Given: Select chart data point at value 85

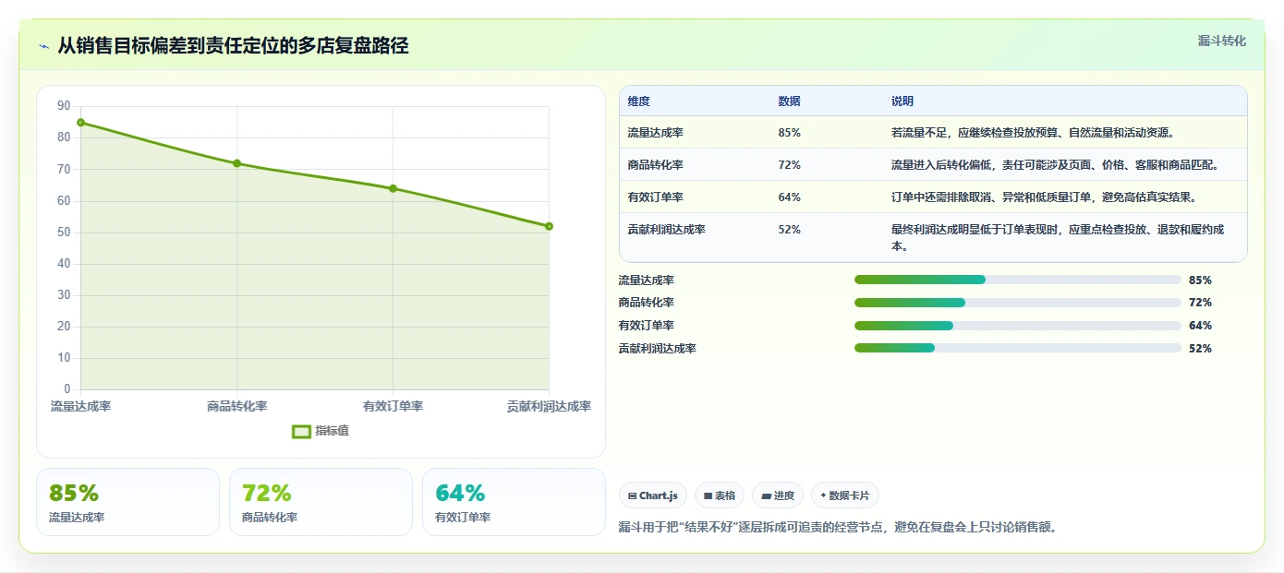Looking at the screenshot, I should 80,122.
